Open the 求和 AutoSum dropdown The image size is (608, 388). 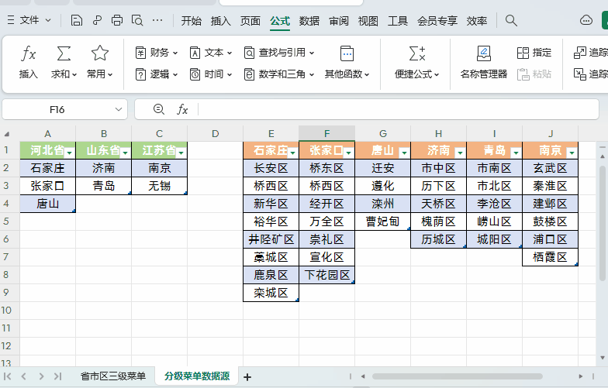click(x=64, y=74)
